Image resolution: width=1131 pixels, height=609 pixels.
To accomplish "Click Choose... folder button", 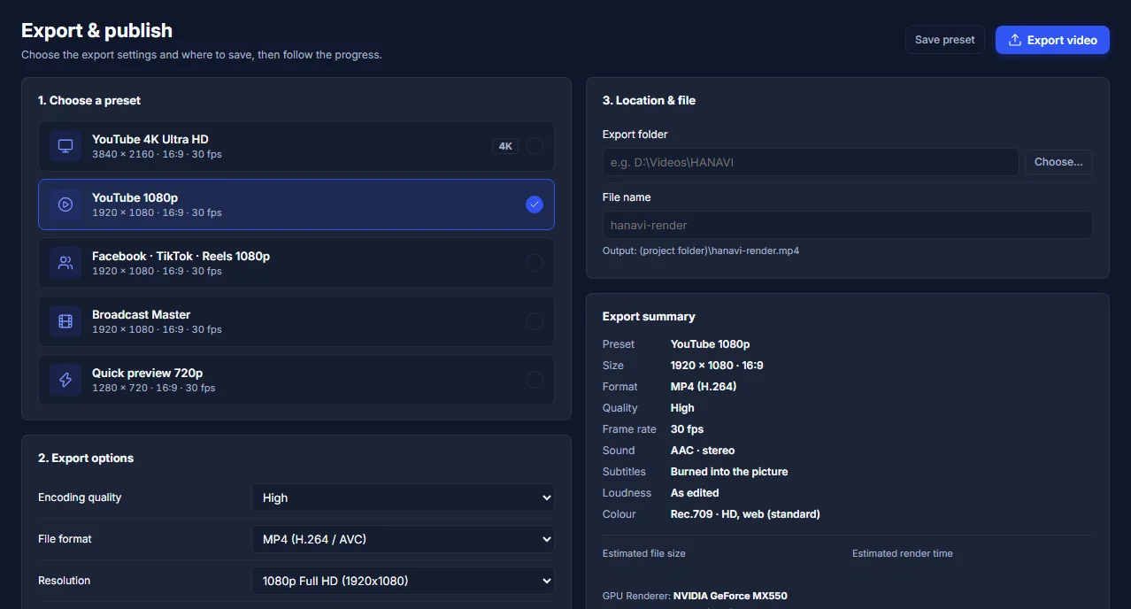I will tap(1058, 162).
